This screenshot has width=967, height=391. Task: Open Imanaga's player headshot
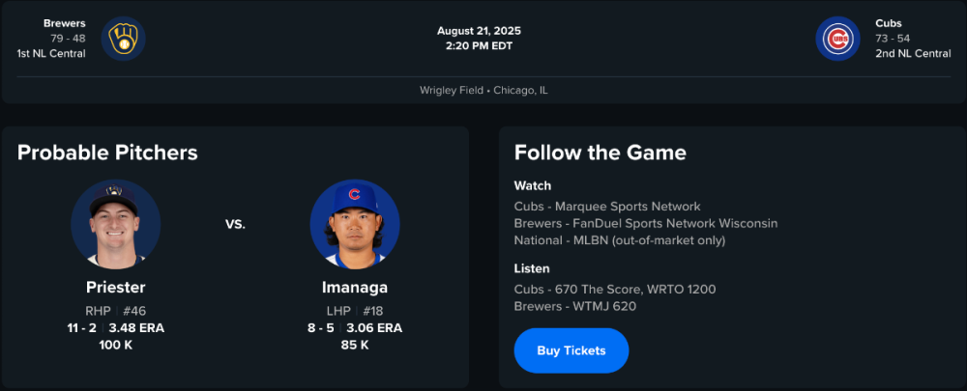355,224
